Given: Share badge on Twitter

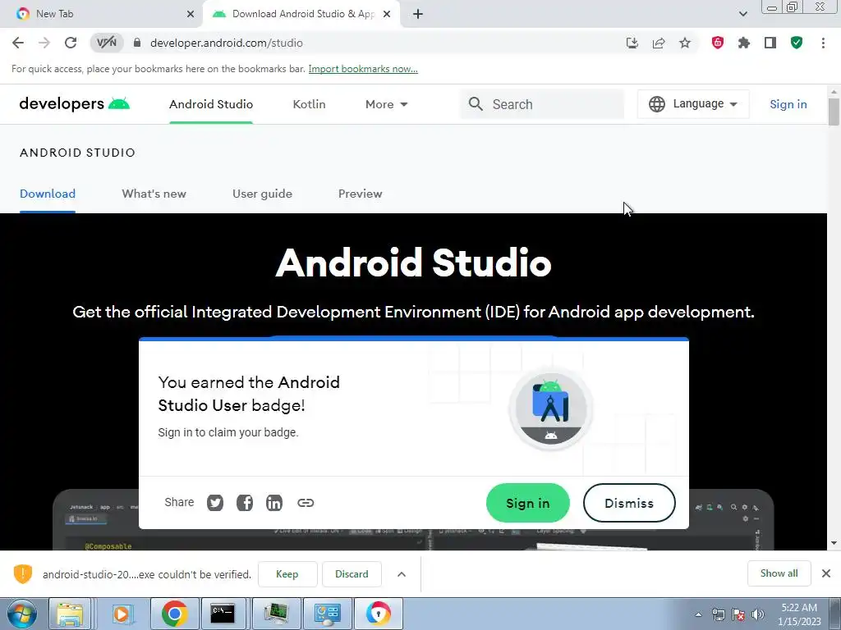Looking at the screenshot, I should (x=215, y=503).
